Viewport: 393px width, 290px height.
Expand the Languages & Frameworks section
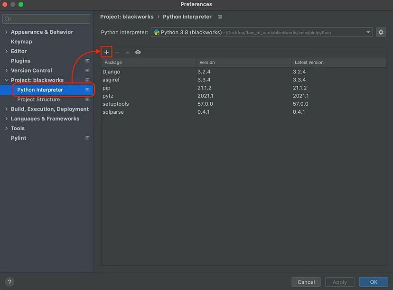[7, 118]
